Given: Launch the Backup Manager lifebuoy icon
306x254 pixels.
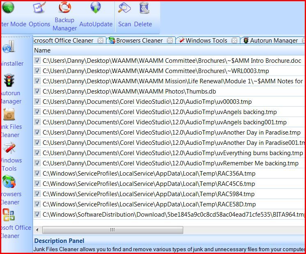Looking at the screenshot, I should (65, 7).
